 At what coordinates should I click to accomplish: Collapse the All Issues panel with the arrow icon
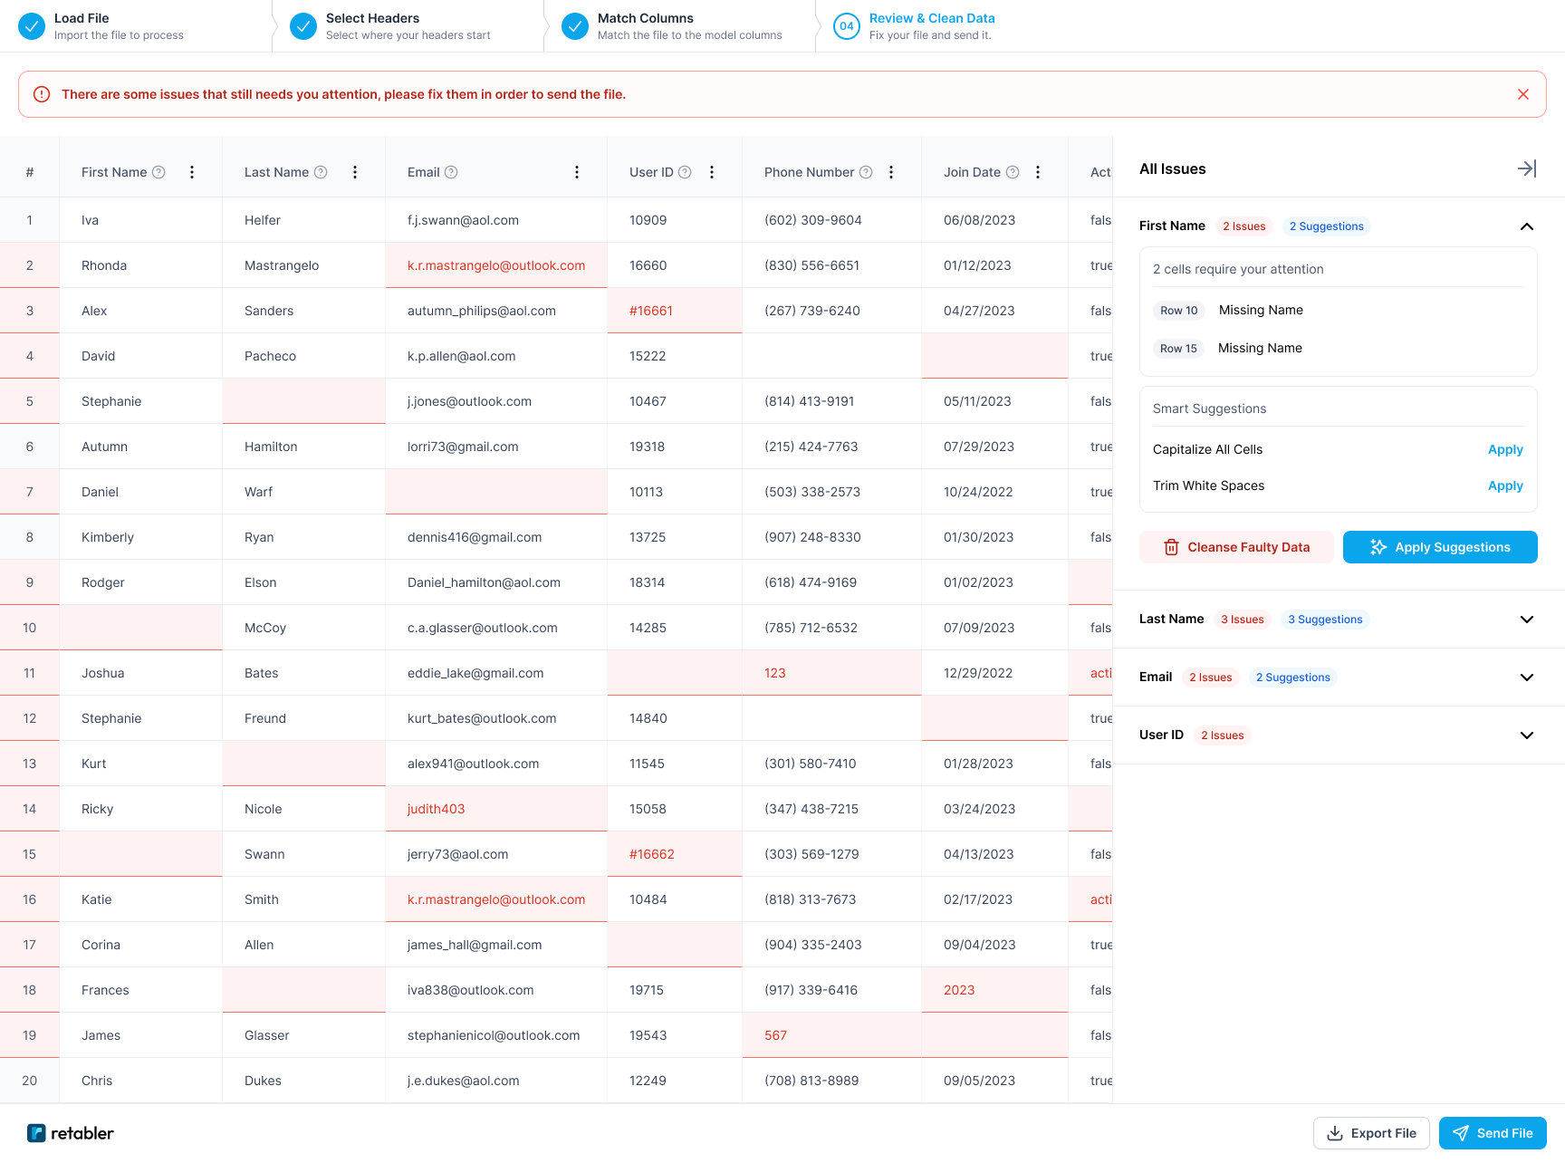[x=1527, y=168]
